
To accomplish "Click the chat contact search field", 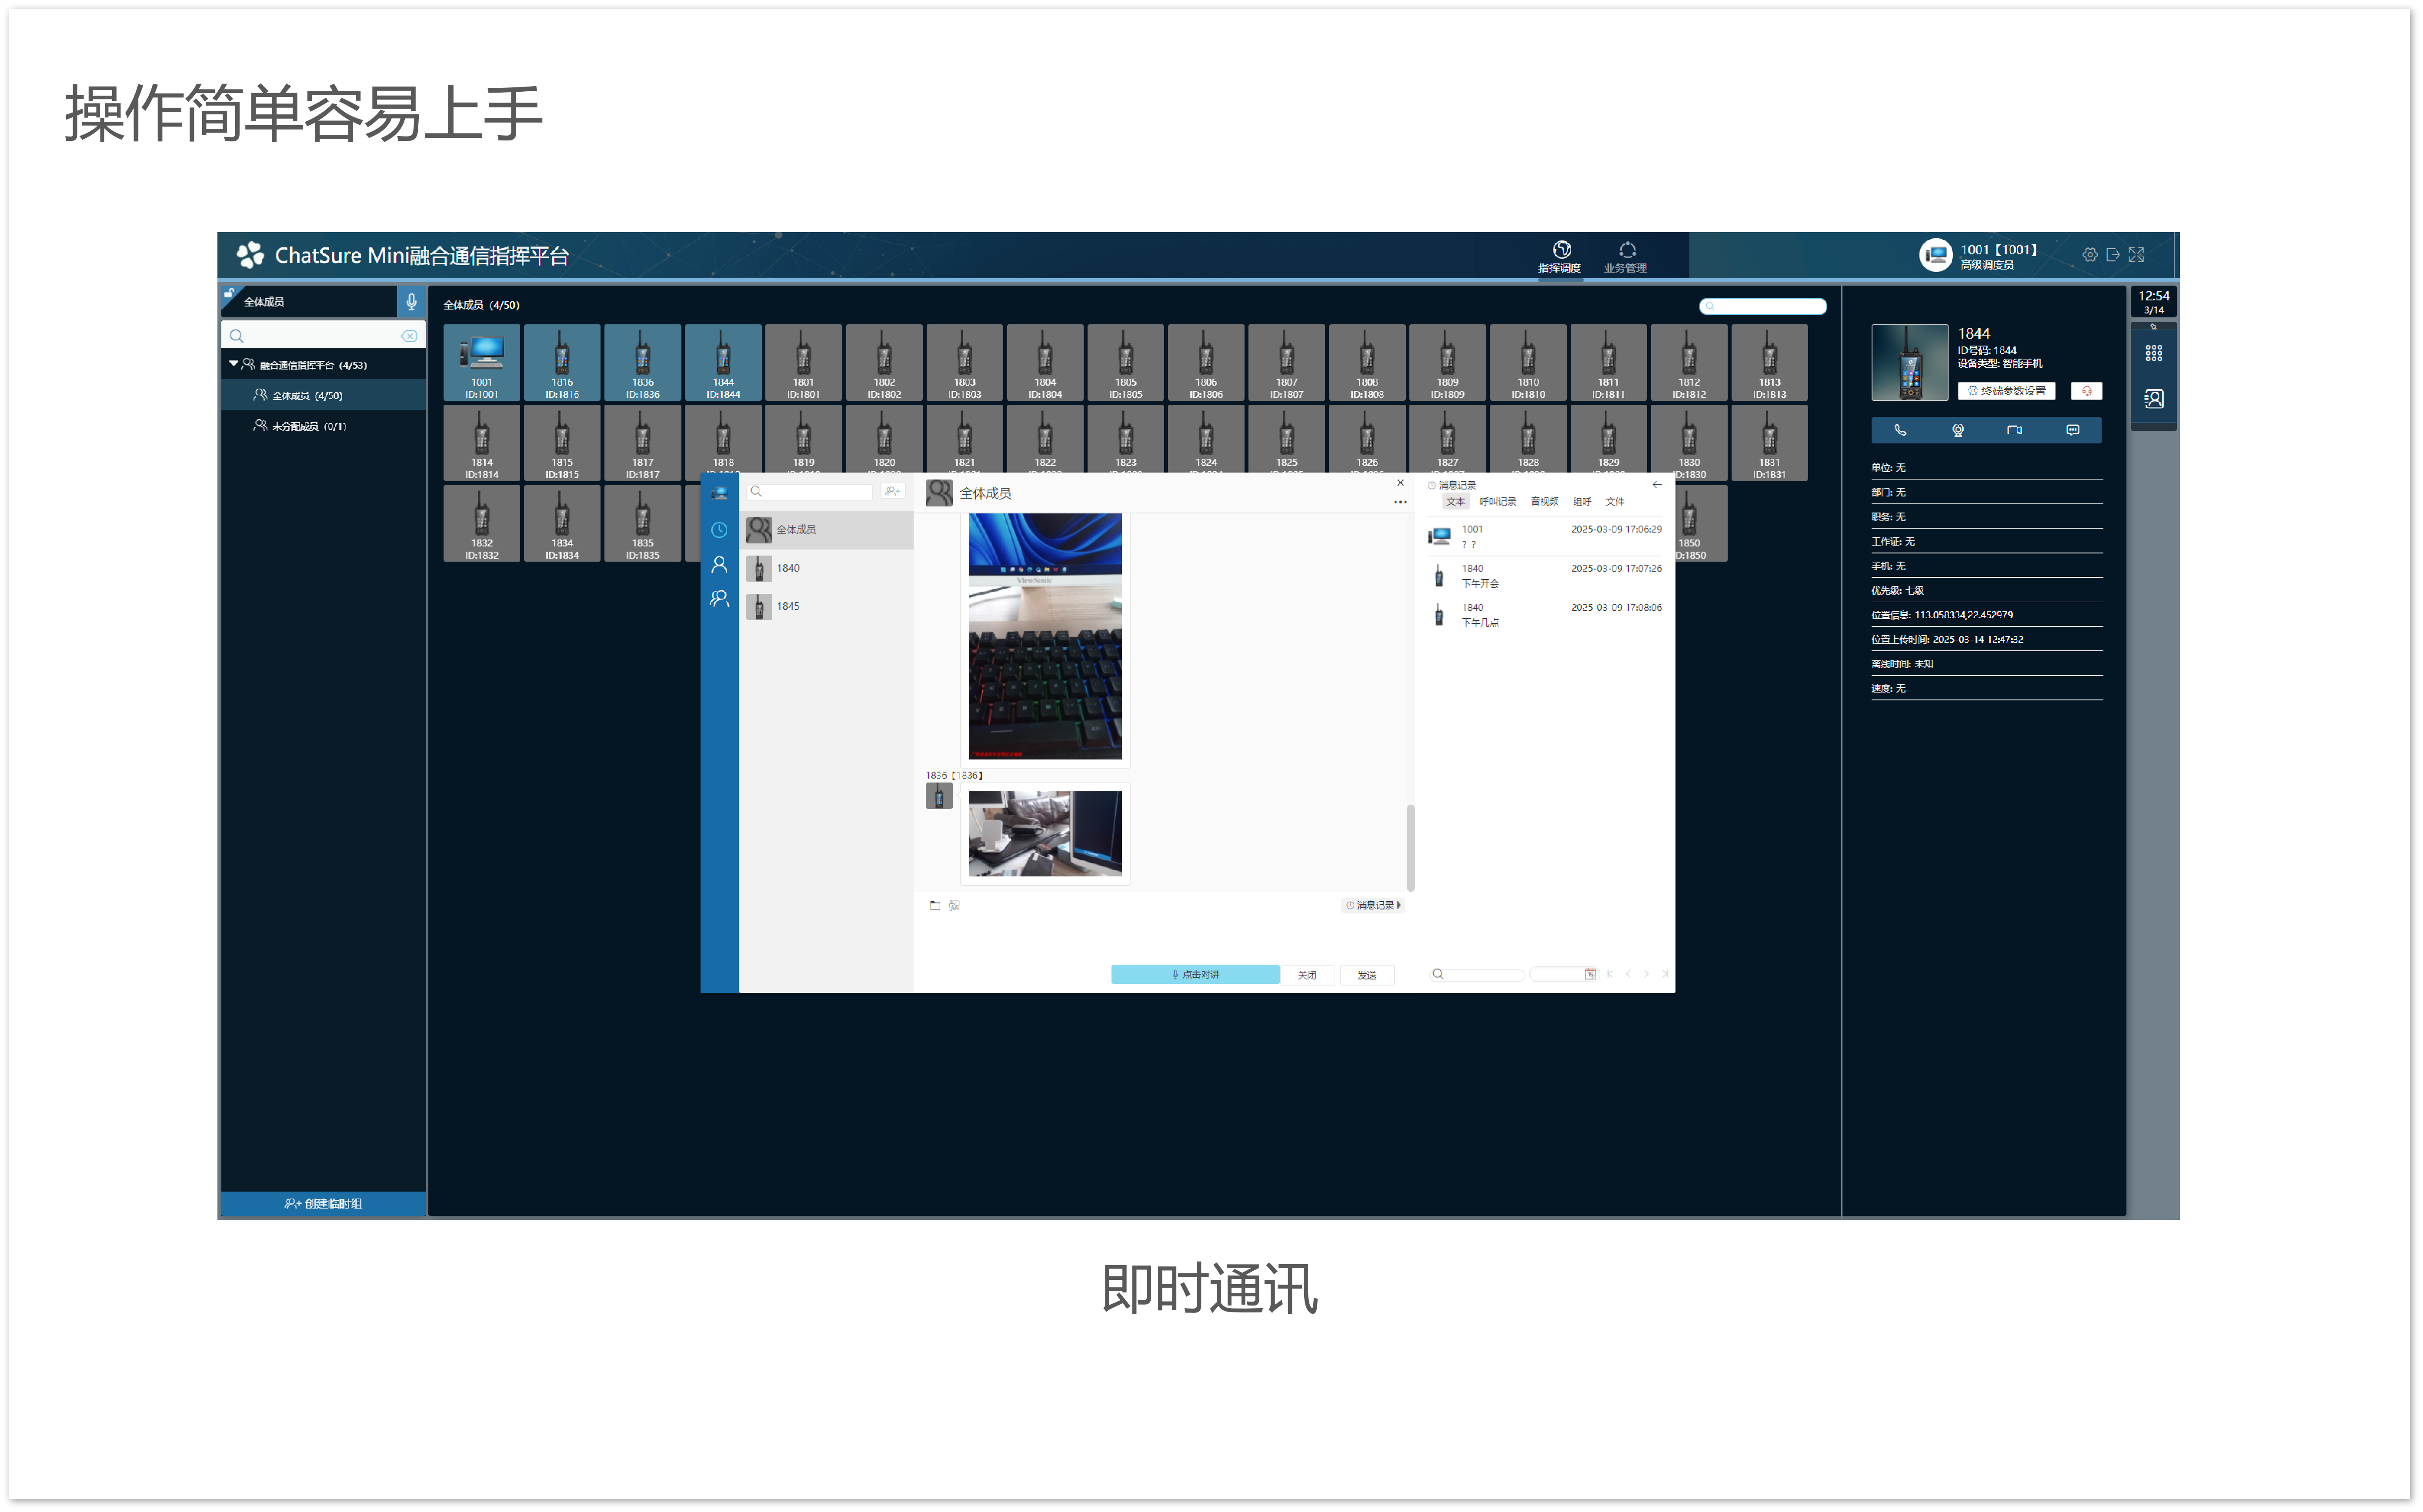I will coord(811,492).
